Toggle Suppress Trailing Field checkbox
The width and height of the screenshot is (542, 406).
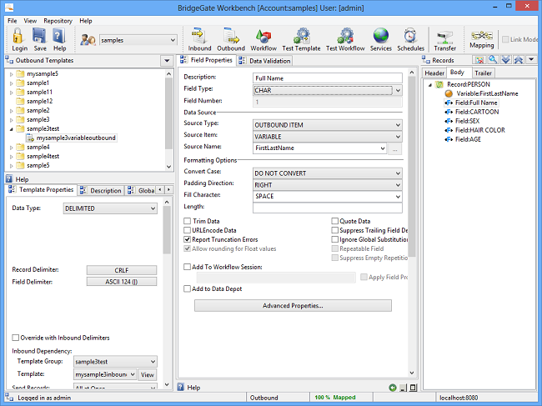tap(334, 230)
